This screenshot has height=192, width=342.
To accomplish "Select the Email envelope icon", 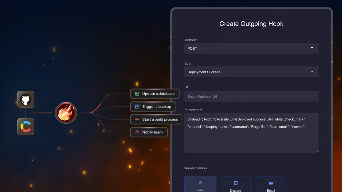I will point(271,183).
